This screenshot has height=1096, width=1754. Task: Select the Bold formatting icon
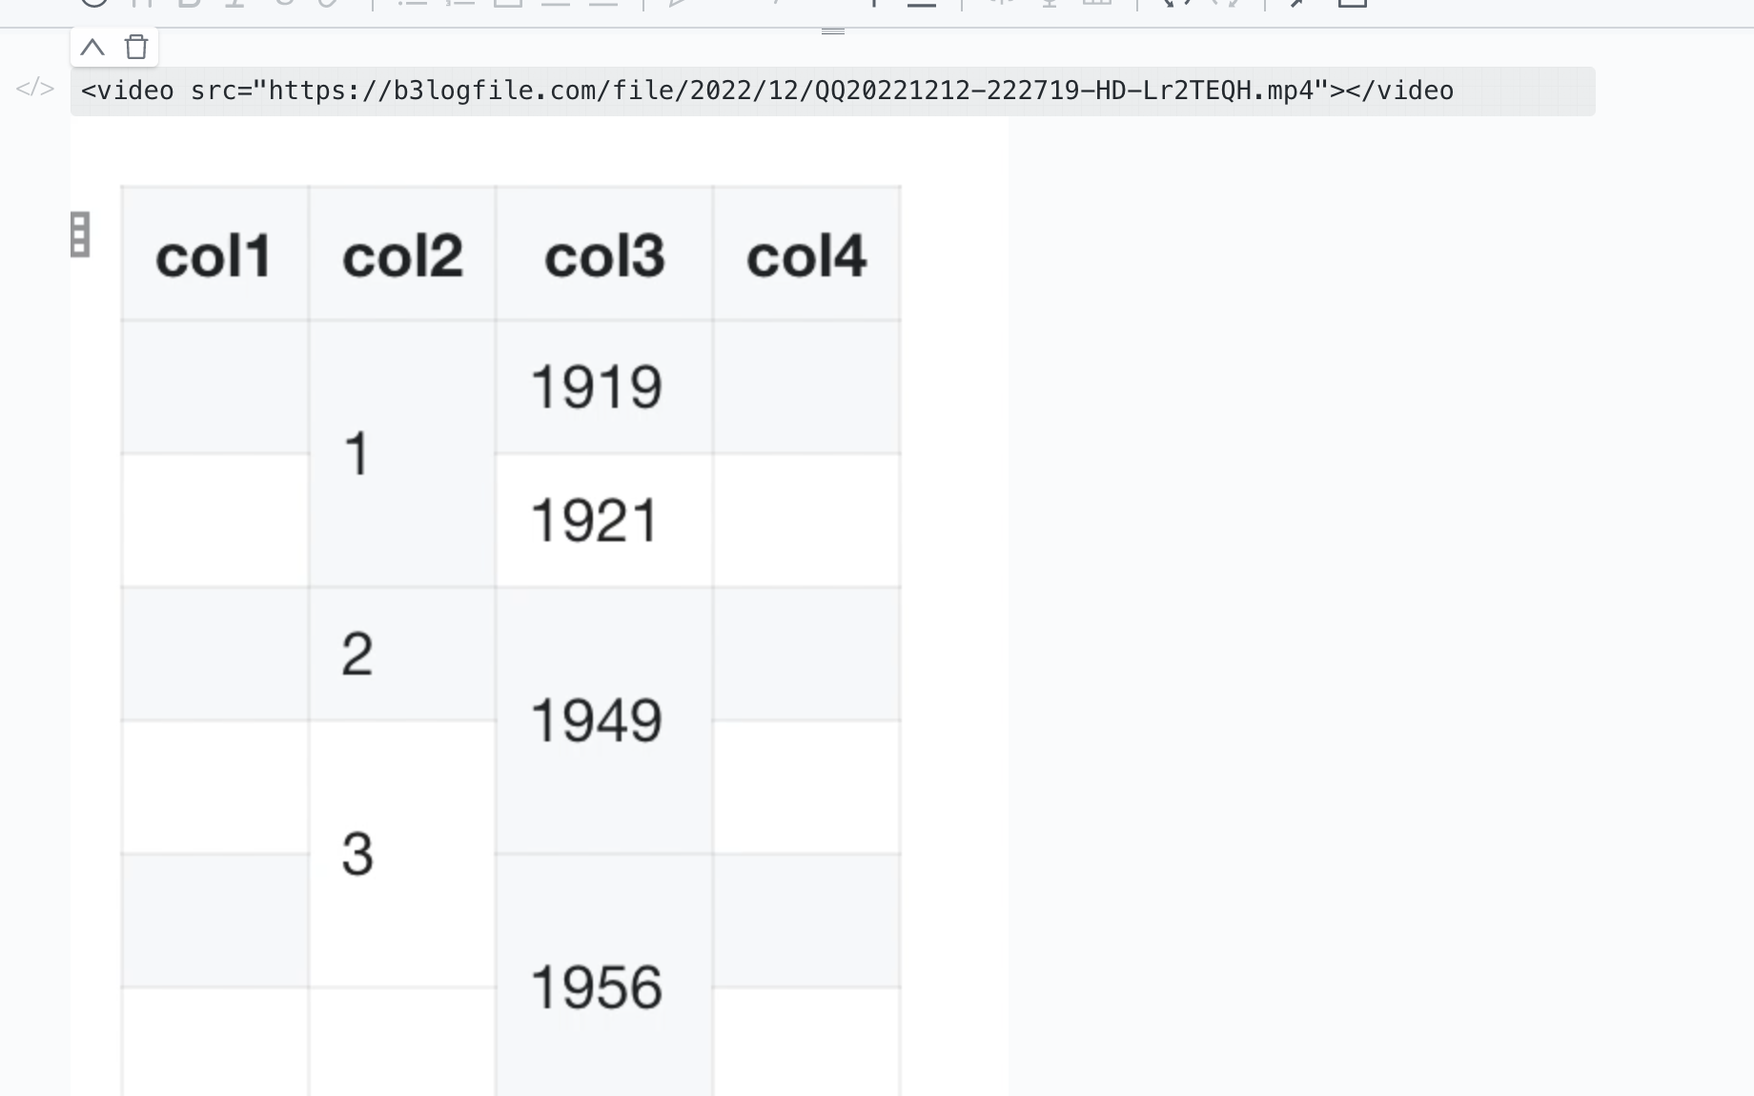187,4
